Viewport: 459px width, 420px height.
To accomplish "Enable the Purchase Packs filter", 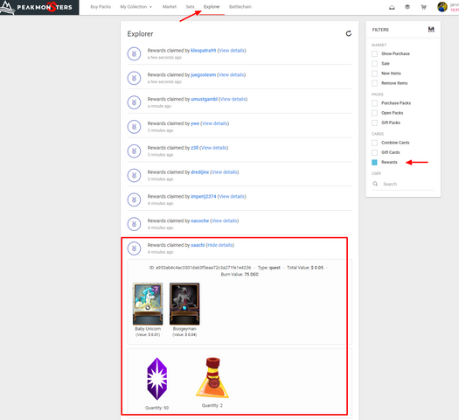I will point(374,103).
